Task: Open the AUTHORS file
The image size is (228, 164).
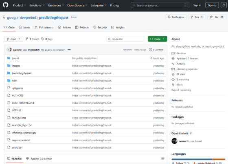Action: (18, 95)
